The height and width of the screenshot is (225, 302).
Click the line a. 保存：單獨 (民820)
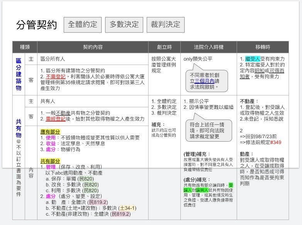(x=70, y=179)
